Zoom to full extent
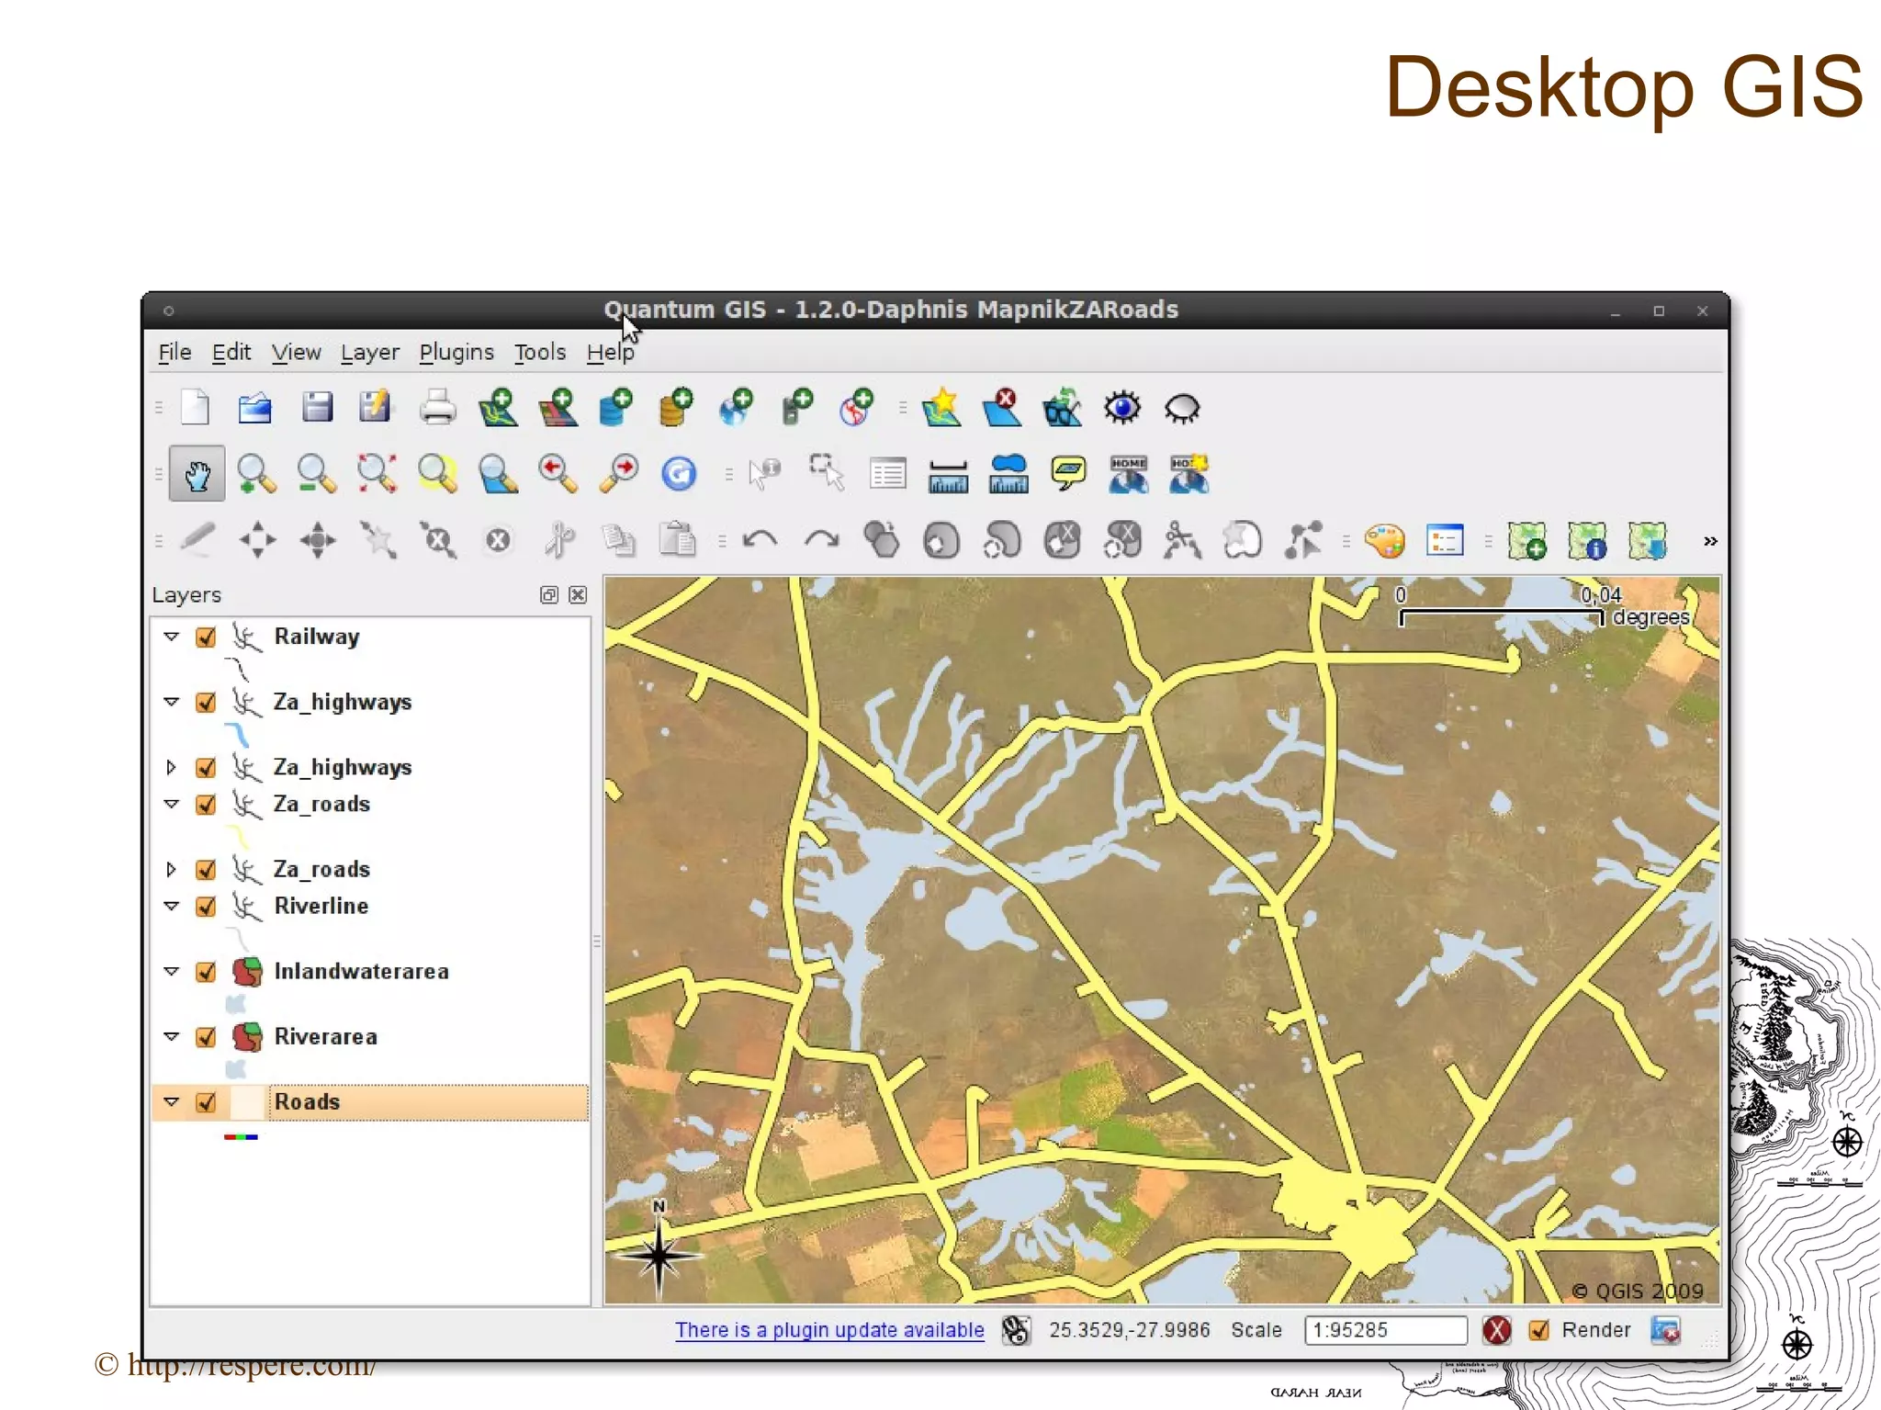The image size is (1881, 1410). [x=377, y=474]
